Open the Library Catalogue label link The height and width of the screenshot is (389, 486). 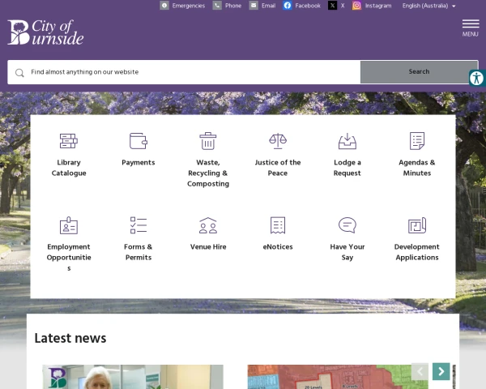point(69,168)
